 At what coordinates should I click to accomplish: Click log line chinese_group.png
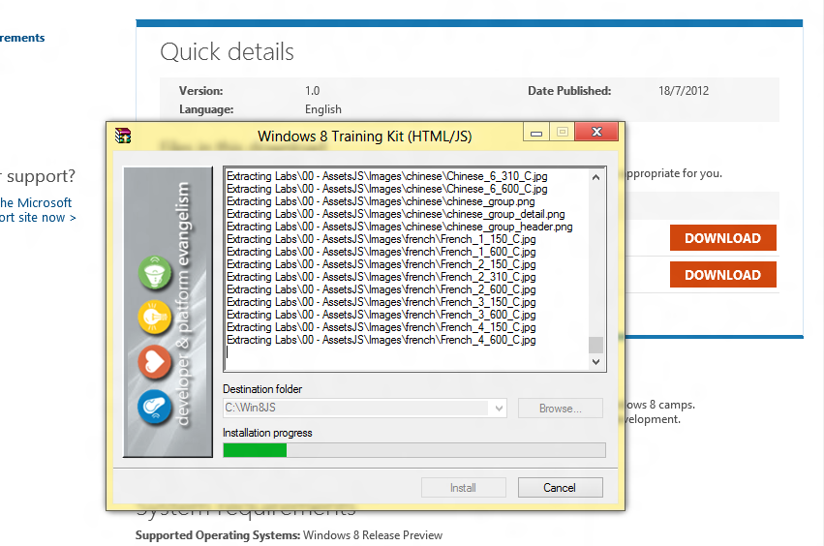381,201
